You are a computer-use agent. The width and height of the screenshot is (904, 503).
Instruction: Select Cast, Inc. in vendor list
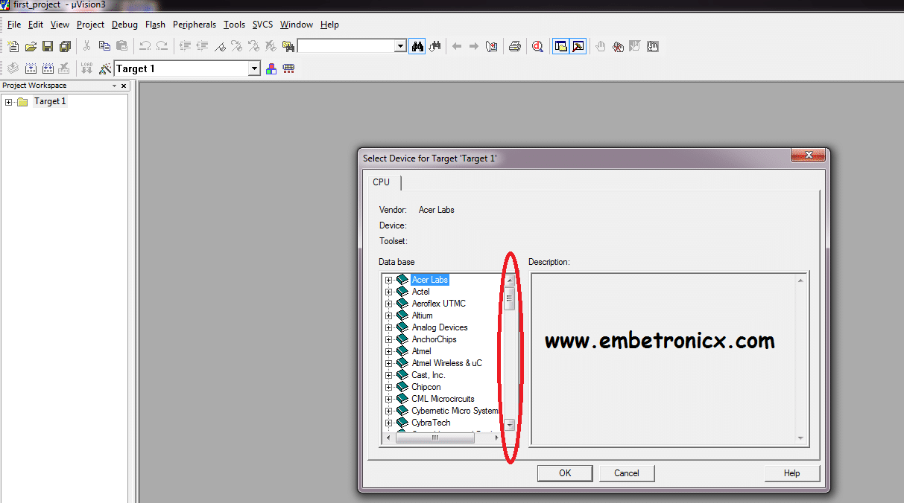pos(429,375)
